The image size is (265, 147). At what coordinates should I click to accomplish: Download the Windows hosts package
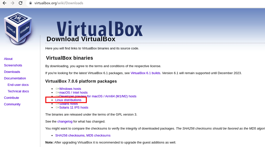click(70, 89)
